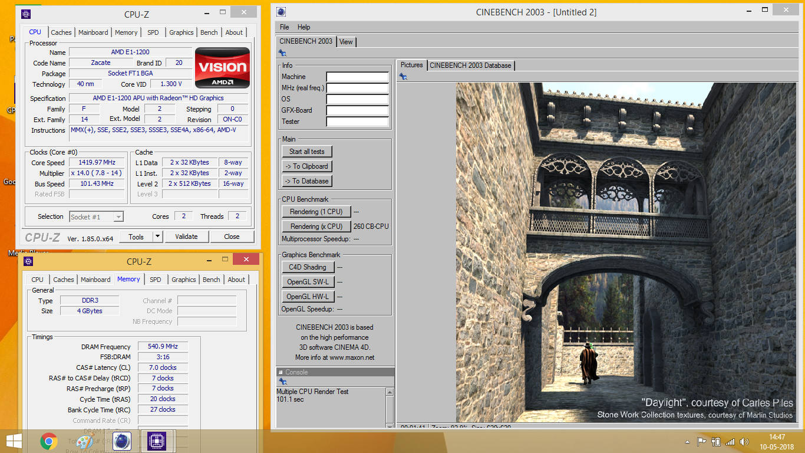
Task: Start the OpenGL SW-L test
Action: pos(308,282)
